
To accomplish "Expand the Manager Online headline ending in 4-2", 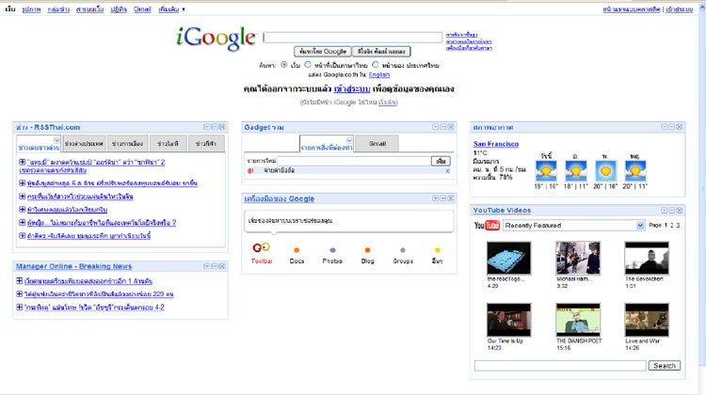I will 20,308.
